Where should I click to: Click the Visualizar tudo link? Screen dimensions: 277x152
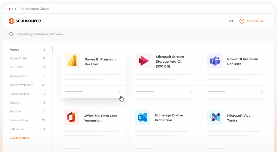coord(19,138)
